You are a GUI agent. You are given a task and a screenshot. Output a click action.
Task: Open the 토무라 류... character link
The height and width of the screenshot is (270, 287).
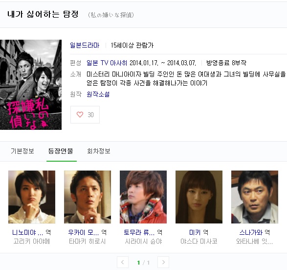pyautogui.click(x=139, y=233)
